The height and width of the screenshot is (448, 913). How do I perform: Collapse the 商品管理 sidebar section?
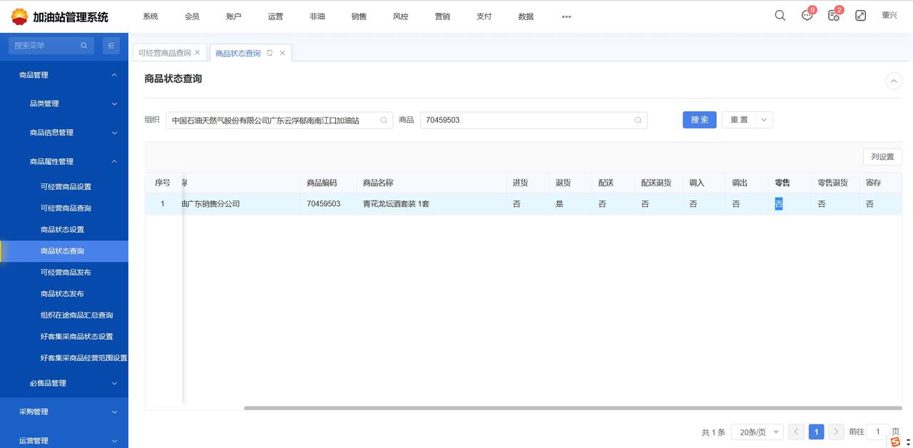pyautogui.click(x=114, y=75)
